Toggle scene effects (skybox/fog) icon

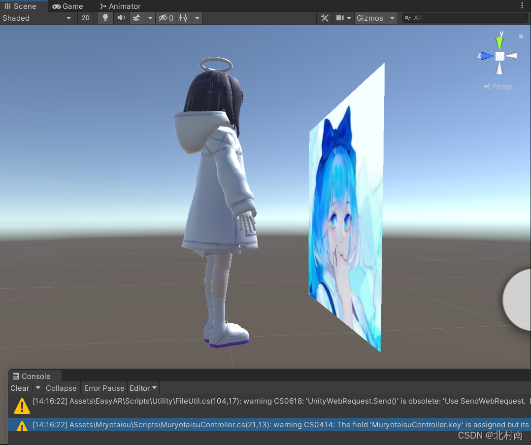(x=136, y=18)
